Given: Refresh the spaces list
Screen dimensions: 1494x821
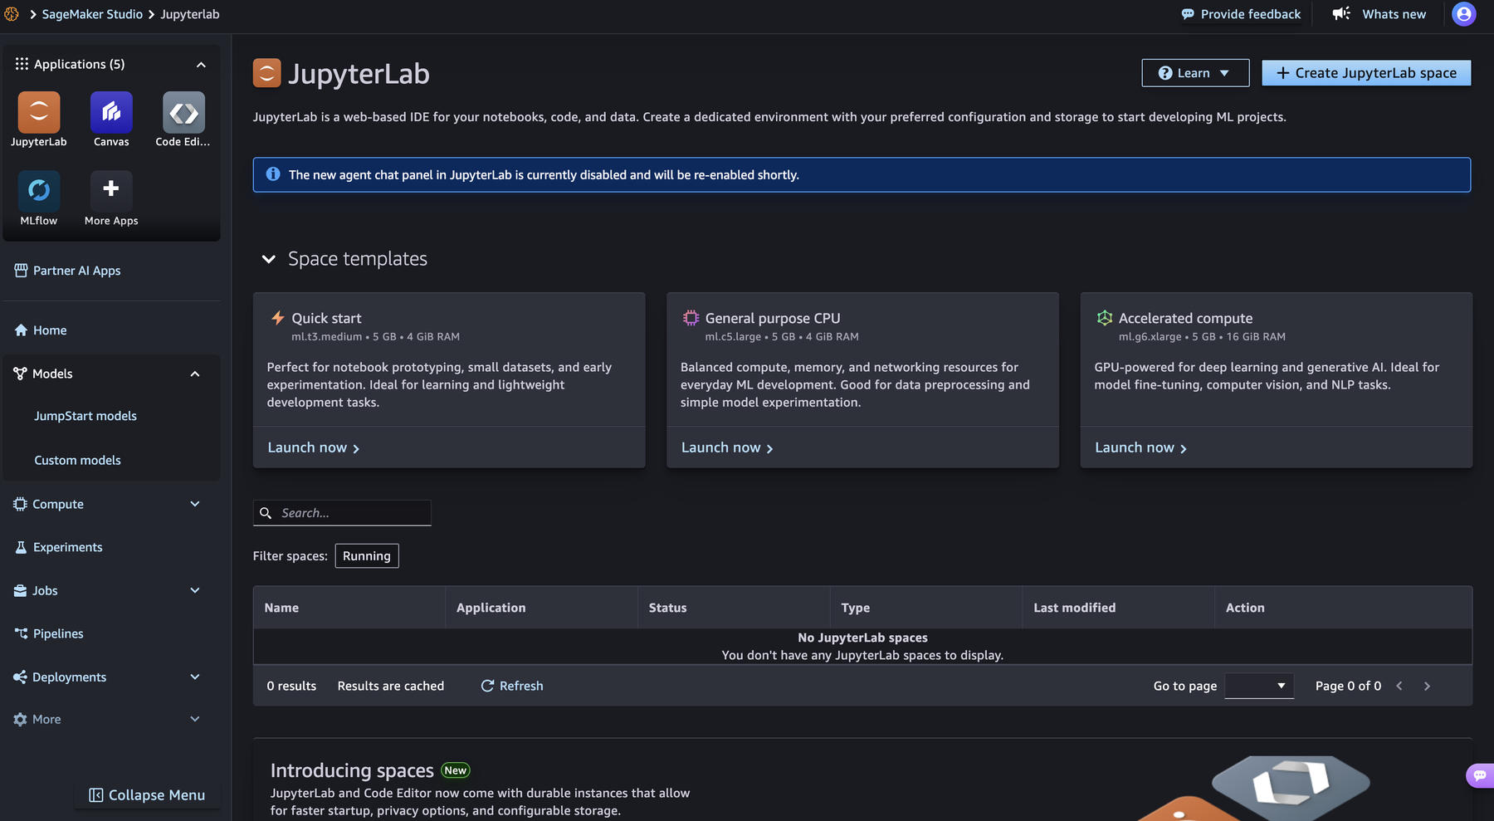Looking at the screenshot, I should coord(512,686).
